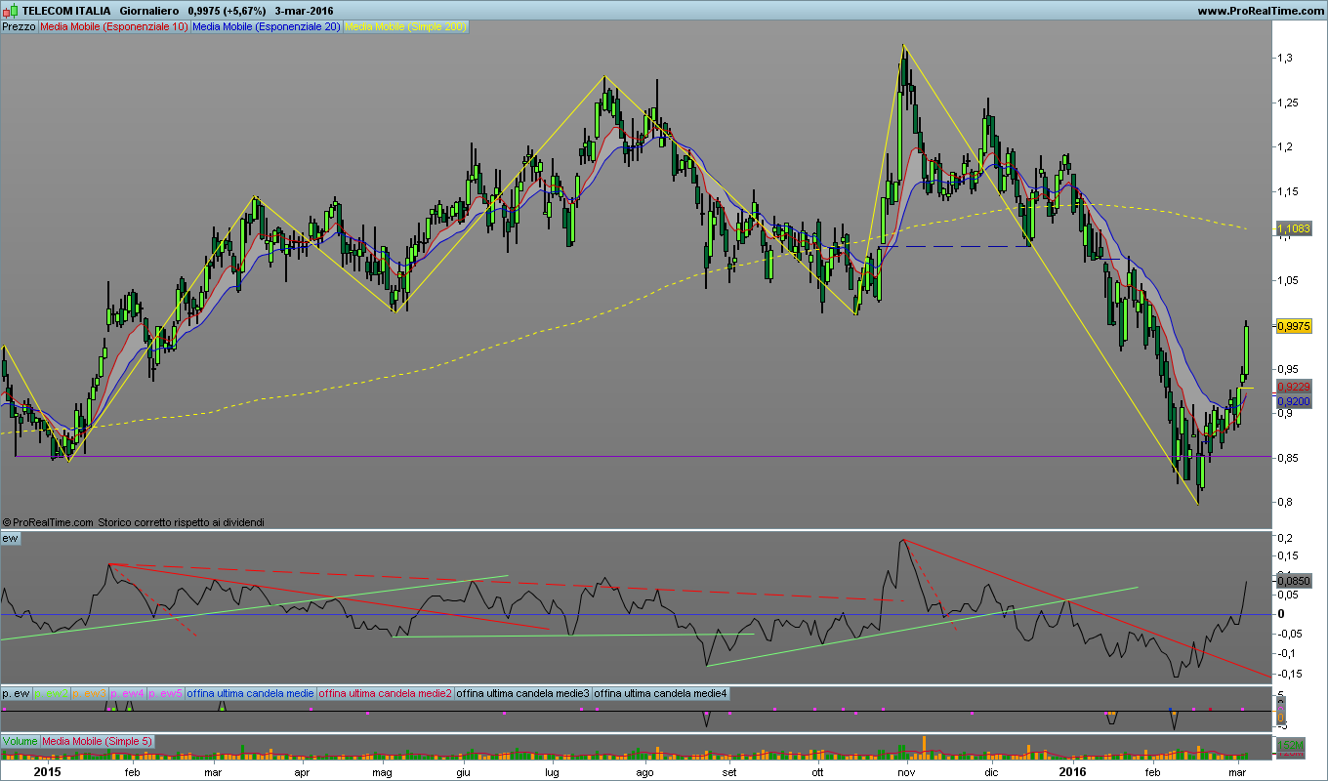Click the Giornaliero timeframe text

coord(149,11)
